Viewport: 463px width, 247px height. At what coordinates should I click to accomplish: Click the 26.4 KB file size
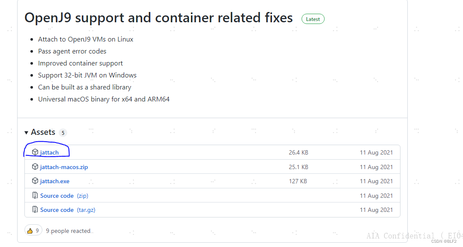(299, 152)
